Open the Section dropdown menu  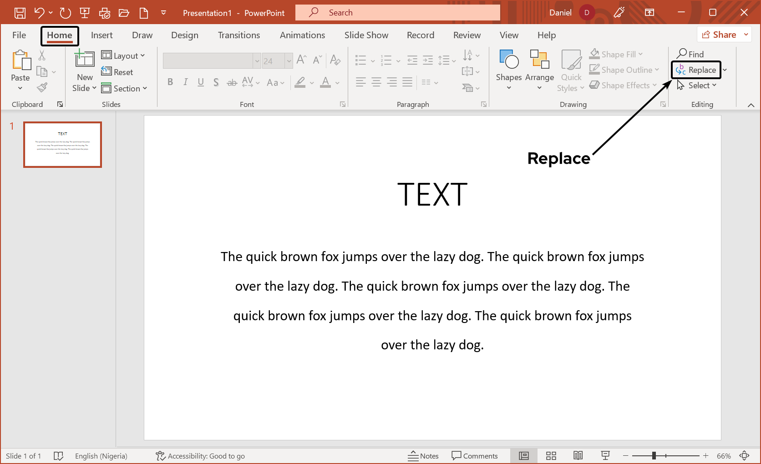point(125,88)
